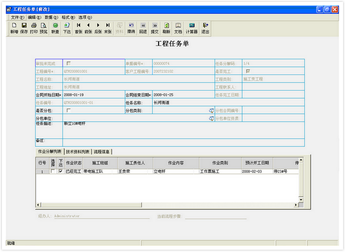Click the 备注 field

tap(184, 143)
